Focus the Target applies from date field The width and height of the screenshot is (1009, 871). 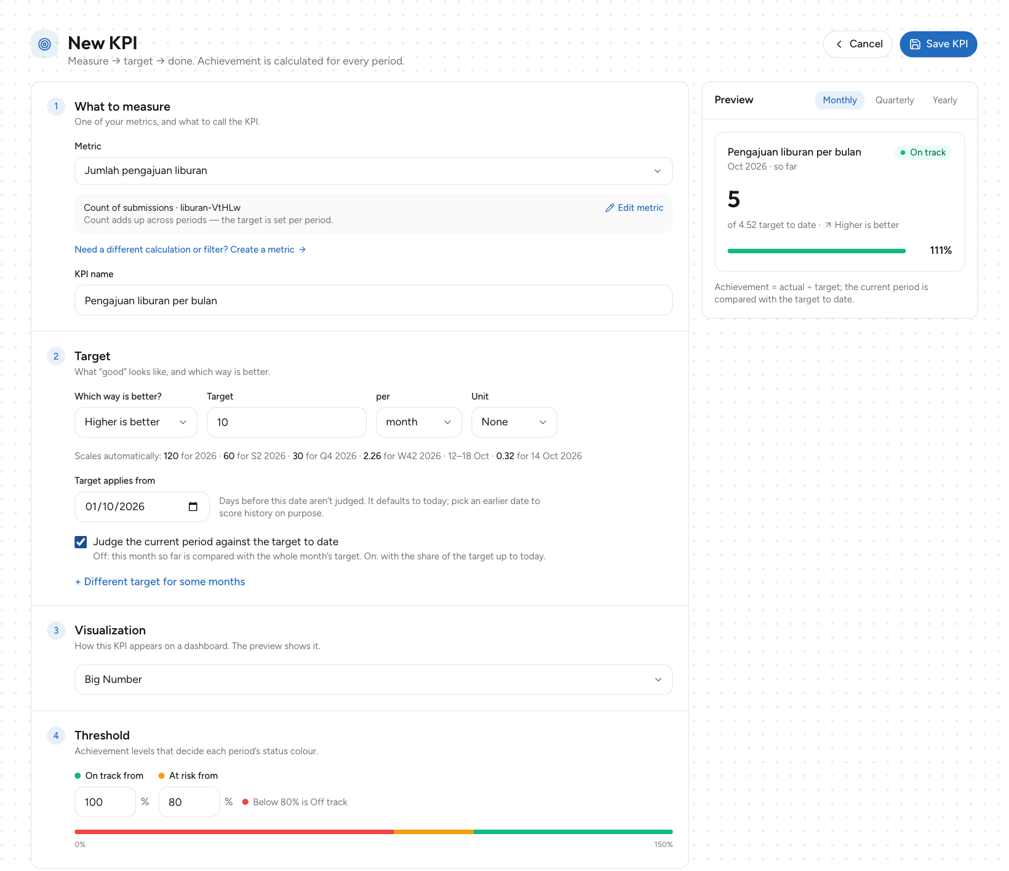click(x=142, y=506)
